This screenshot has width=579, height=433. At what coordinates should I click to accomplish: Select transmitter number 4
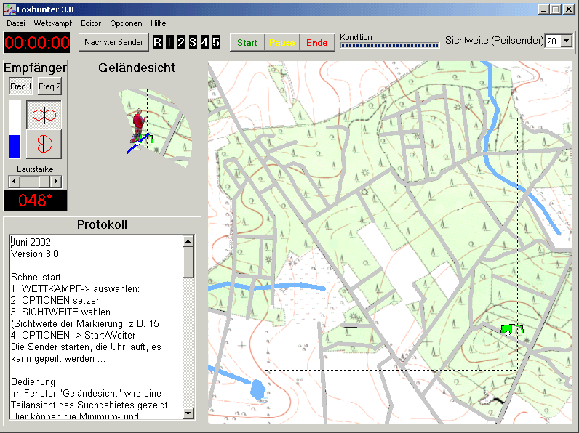tap(204, 42)
